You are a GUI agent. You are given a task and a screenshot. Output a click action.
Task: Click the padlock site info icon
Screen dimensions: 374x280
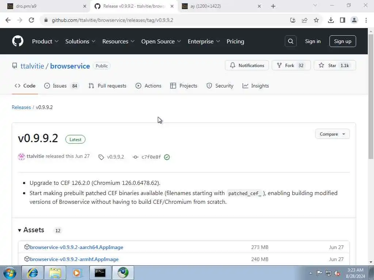point(46,20)
